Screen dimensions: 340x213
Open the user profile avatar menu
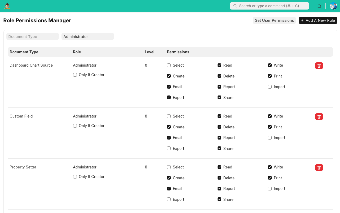333,6
